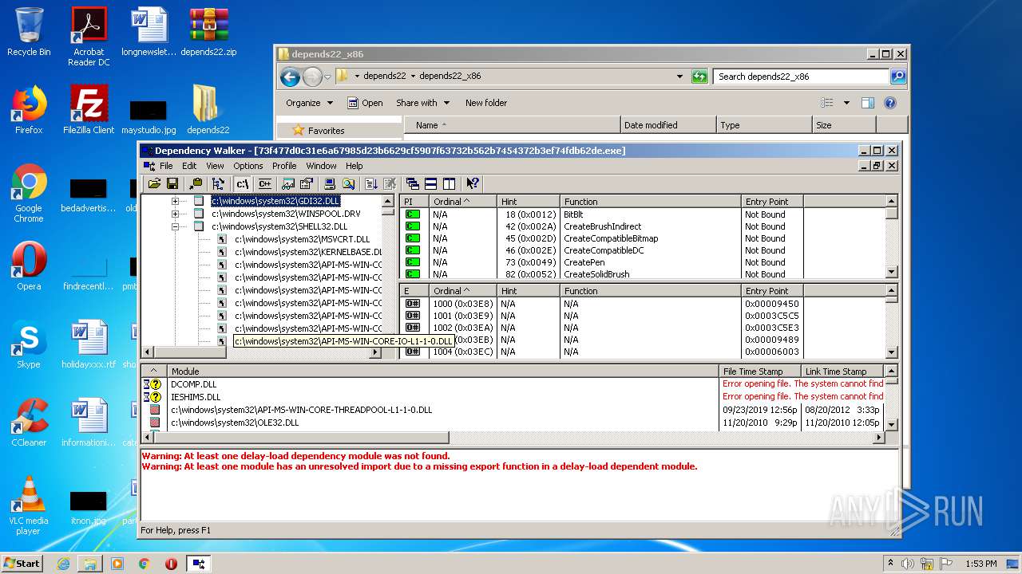Expand the GDI32.DLL tree node
The image size is (1022, 574).
click(x=175, y=202)
